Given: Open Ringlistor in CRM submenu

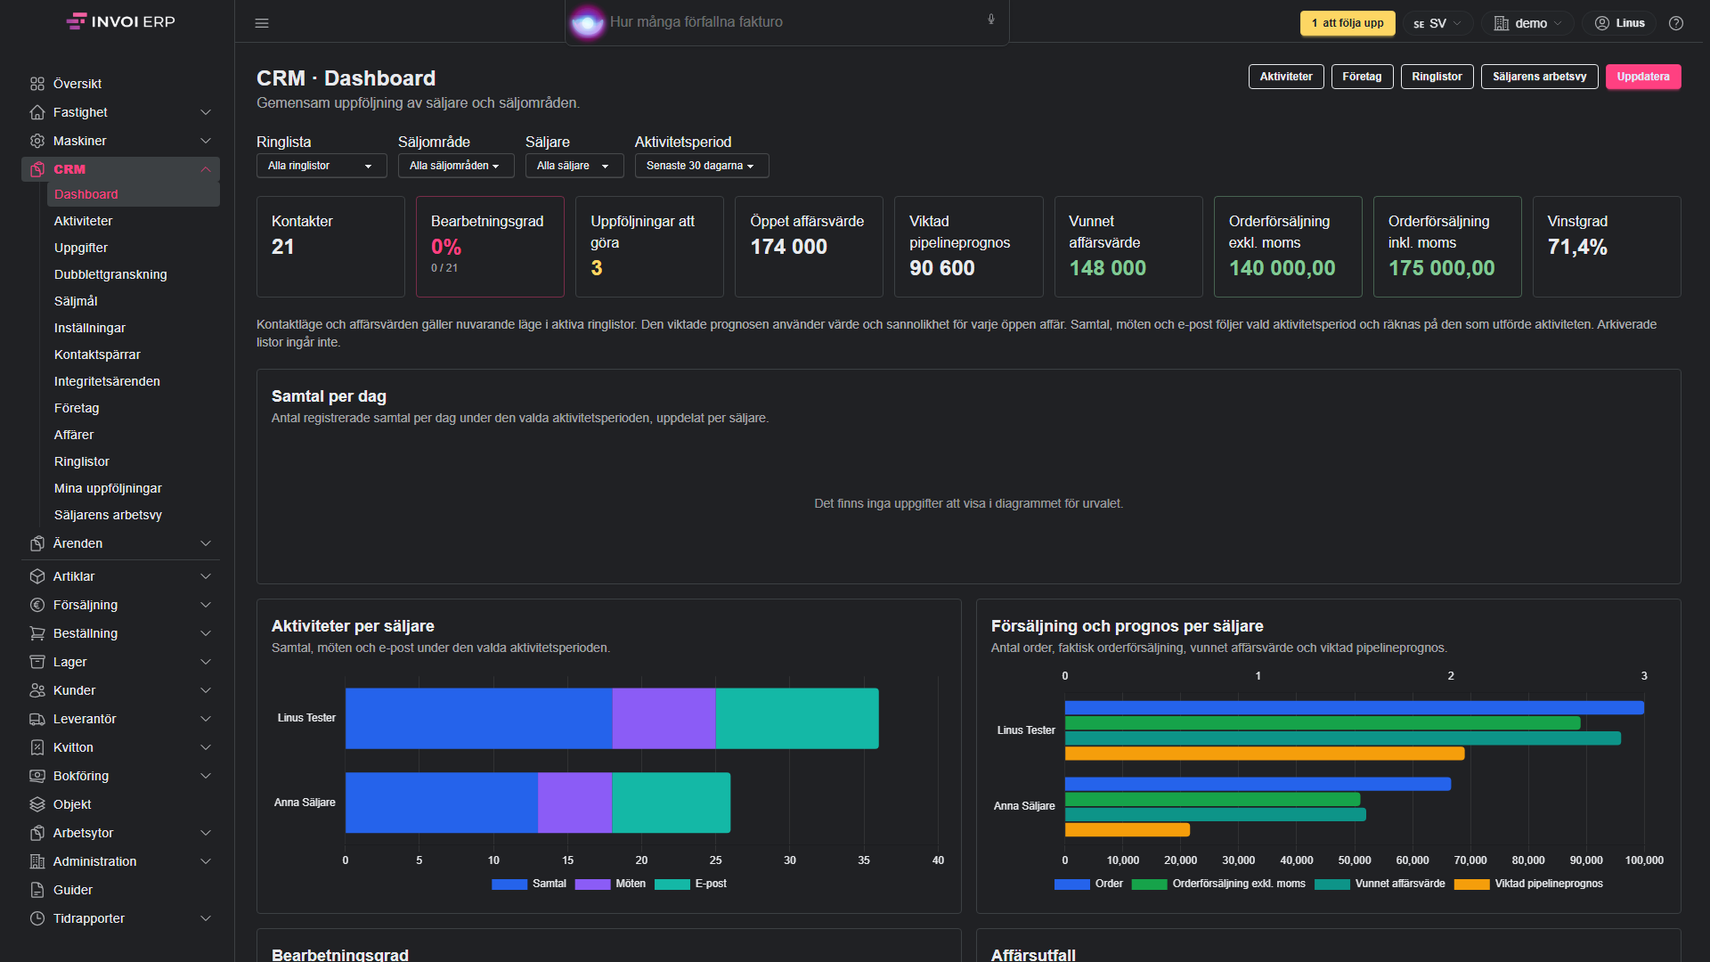Looking at the screenshot, I should 82,461.
